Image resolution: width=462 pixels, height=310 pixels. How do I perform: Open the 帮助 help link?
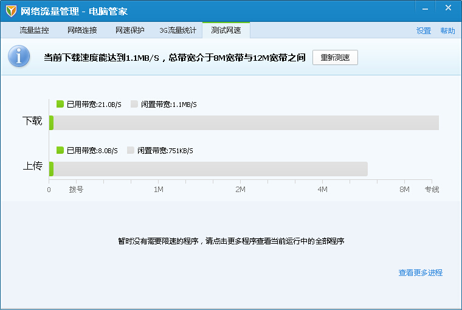pos(447,31)
